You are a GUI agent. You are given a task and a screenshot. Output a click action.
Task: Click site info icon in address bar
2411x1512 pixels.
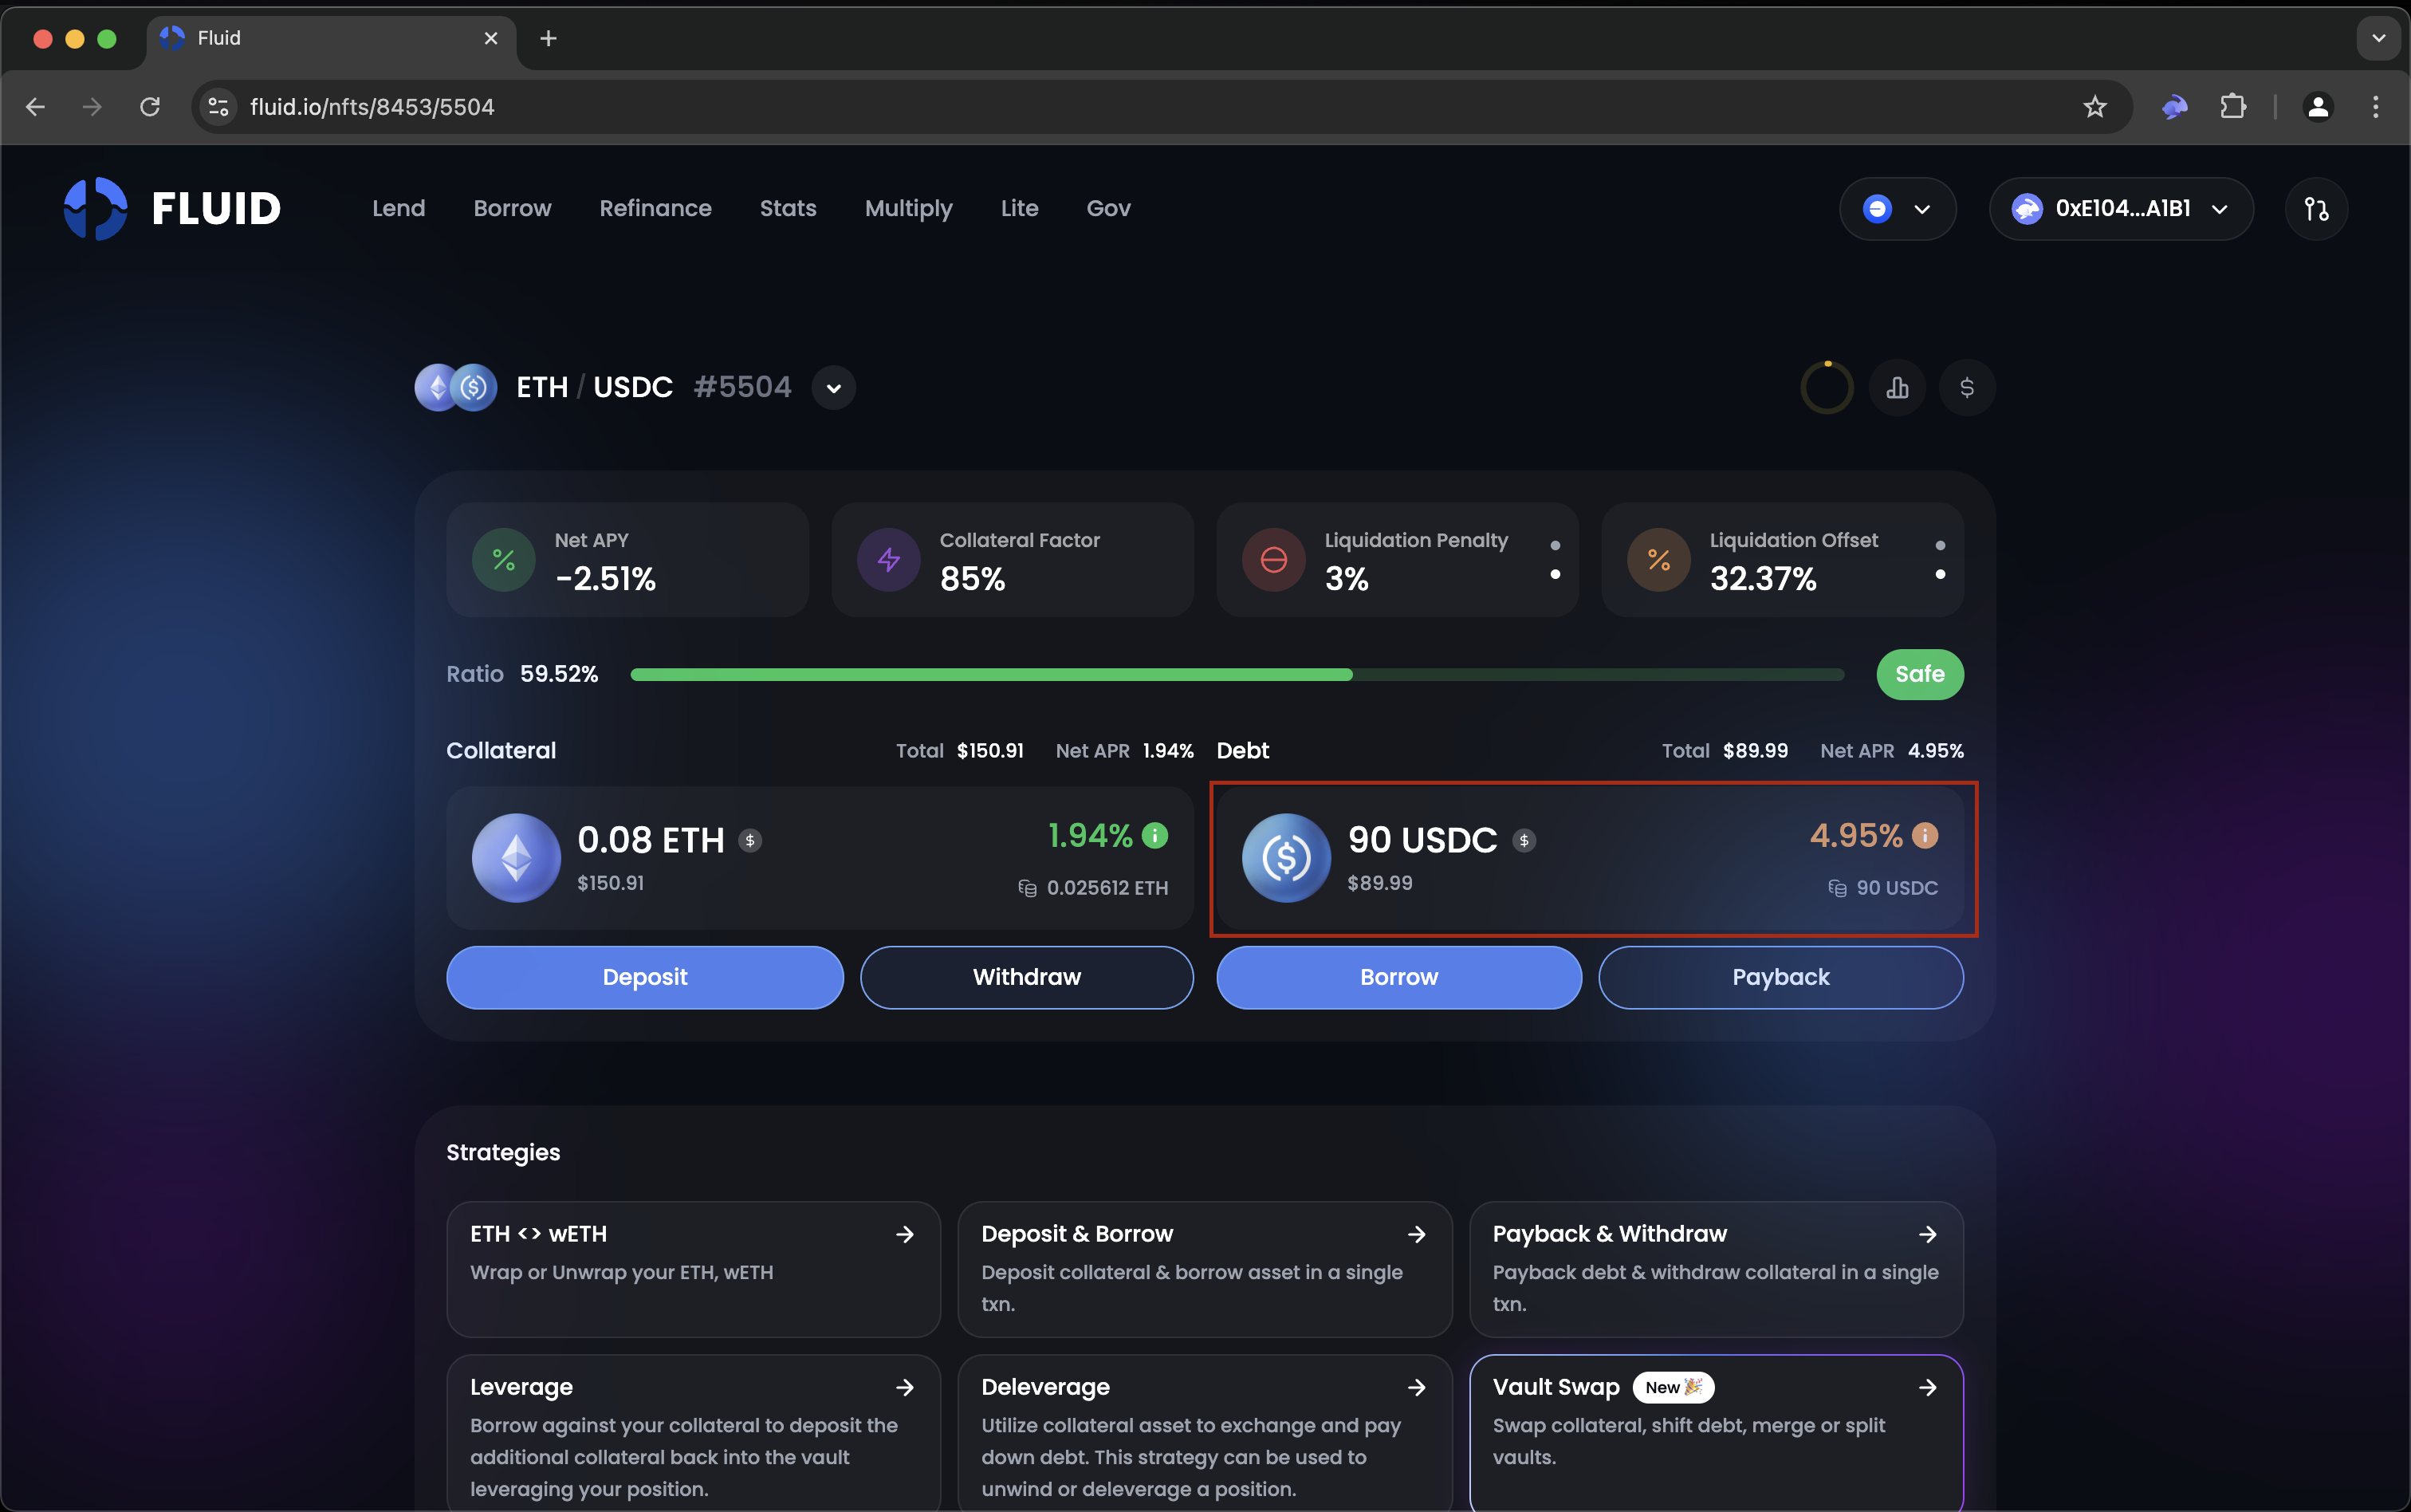click(x=218, y=107)
